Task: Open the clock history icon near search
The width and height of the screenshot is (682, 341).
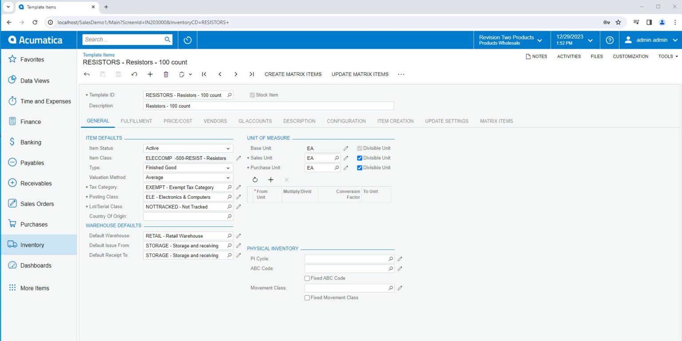Action: [187, 40]
